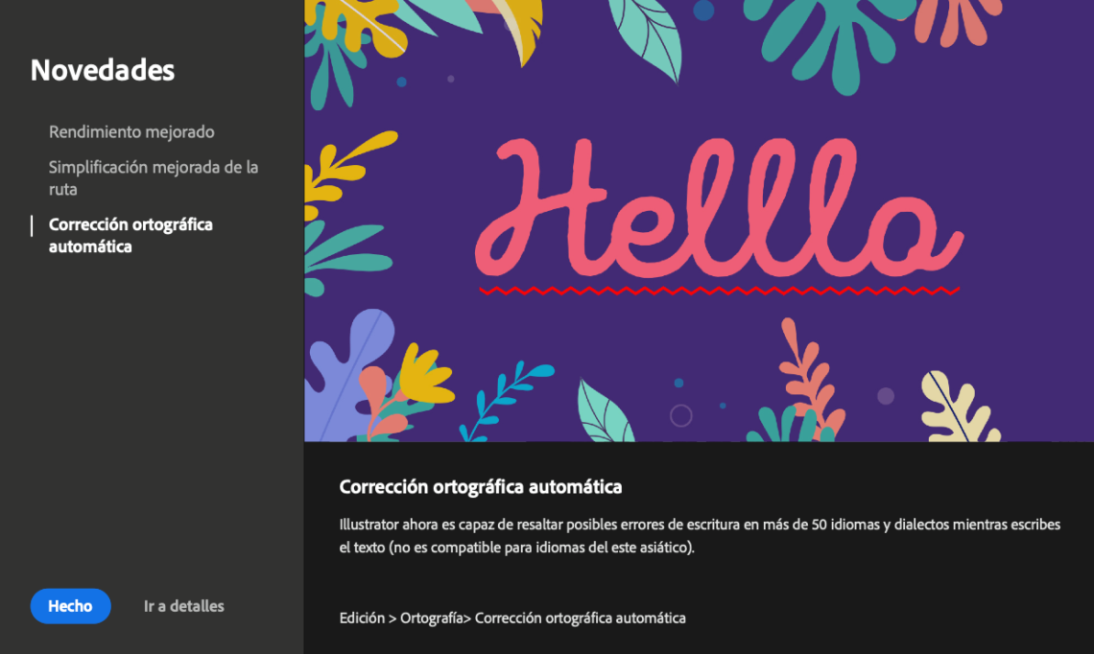Click the blue Hecho button
This screenshot has width=1094, height=654.
70,606
